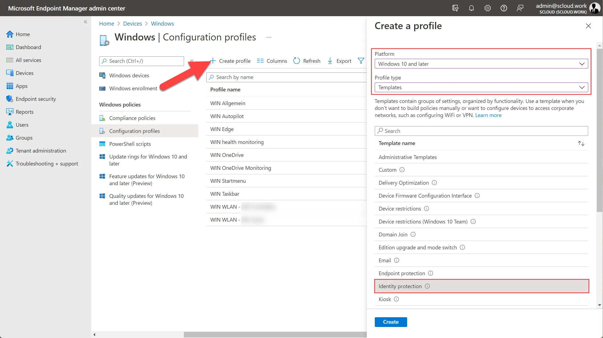The width and height of the screenshot is (603, 338).
Task: Collapse the Windows blade menu
Action: [192, 61]
